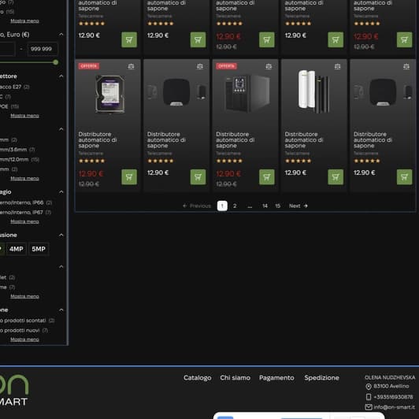Click the +393516930878 phone link
Screen dimensions: 419x419
[393, 397]
